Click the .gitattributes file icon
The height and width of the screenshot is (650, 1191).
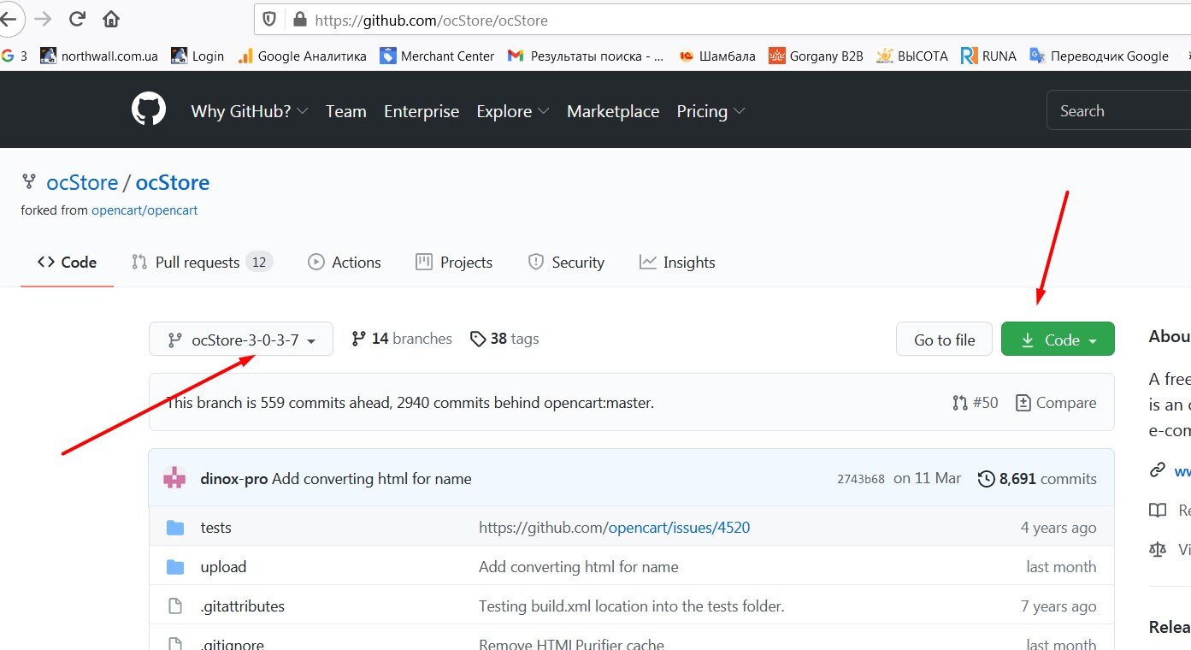tap(175, 606)
